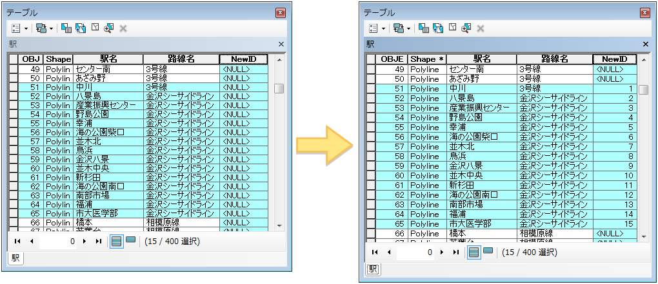Toggle Show all records in left table
This screenshot has width=658, height=284.
coord(116,241)
